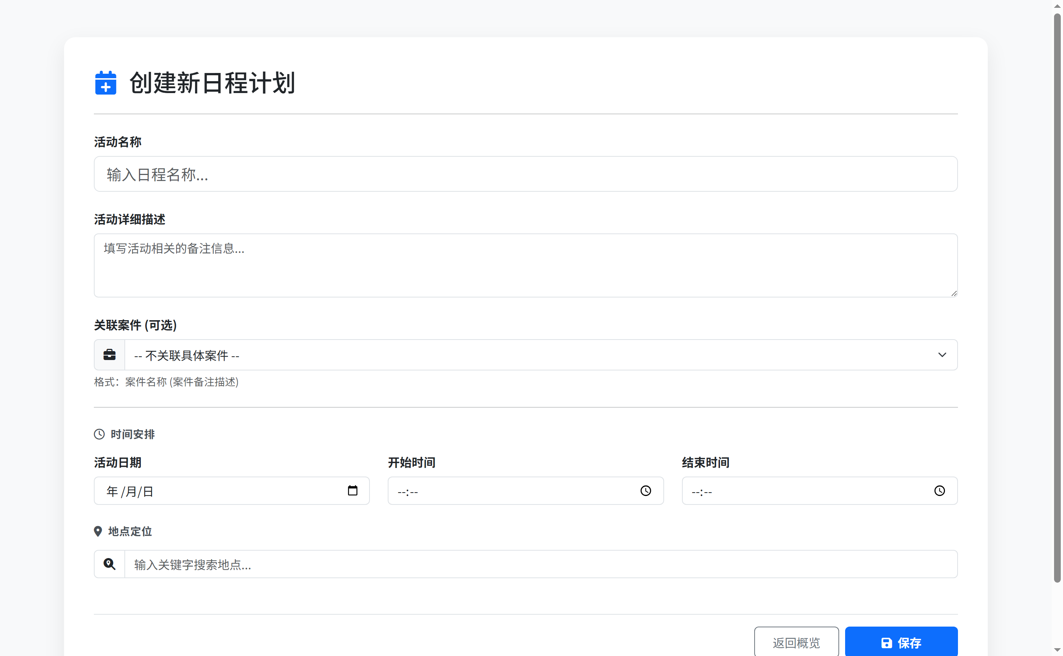Click the clock icon in 开始时间 field
The image size is (1063, 656).
[x=645, y=491]
